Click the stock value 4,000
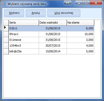 [x=80, y=46]
